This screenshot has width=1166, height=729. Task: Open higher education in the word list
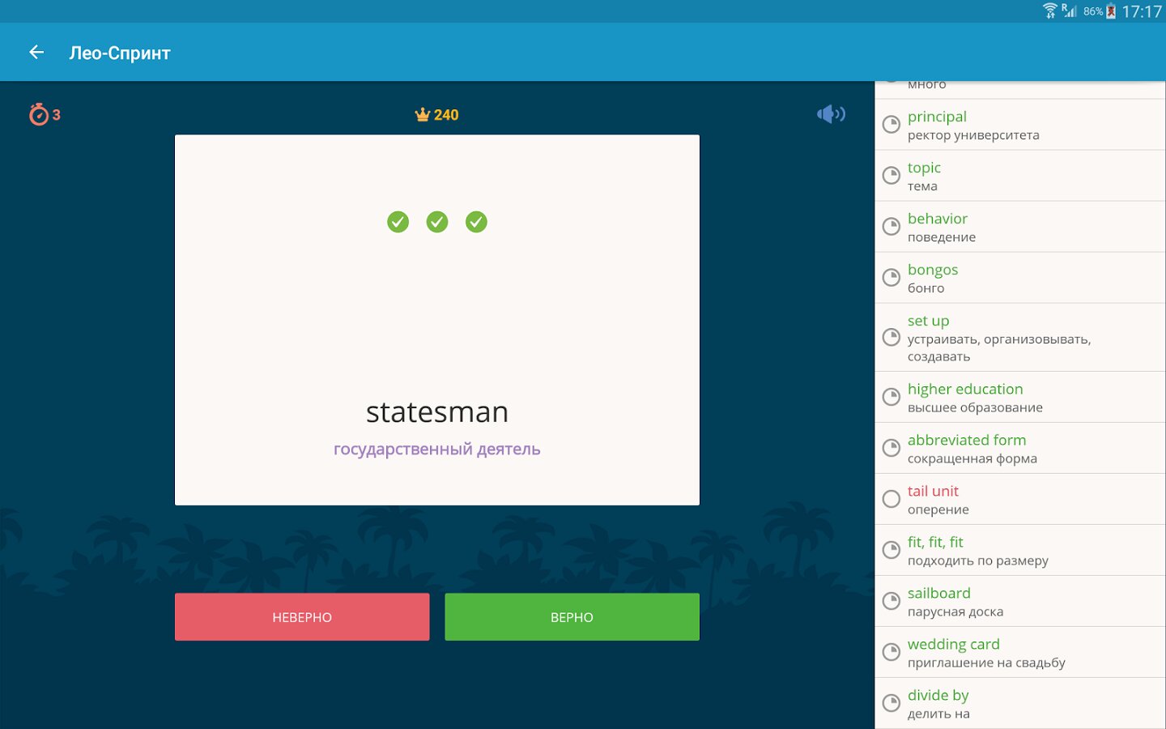pos(965,389)
